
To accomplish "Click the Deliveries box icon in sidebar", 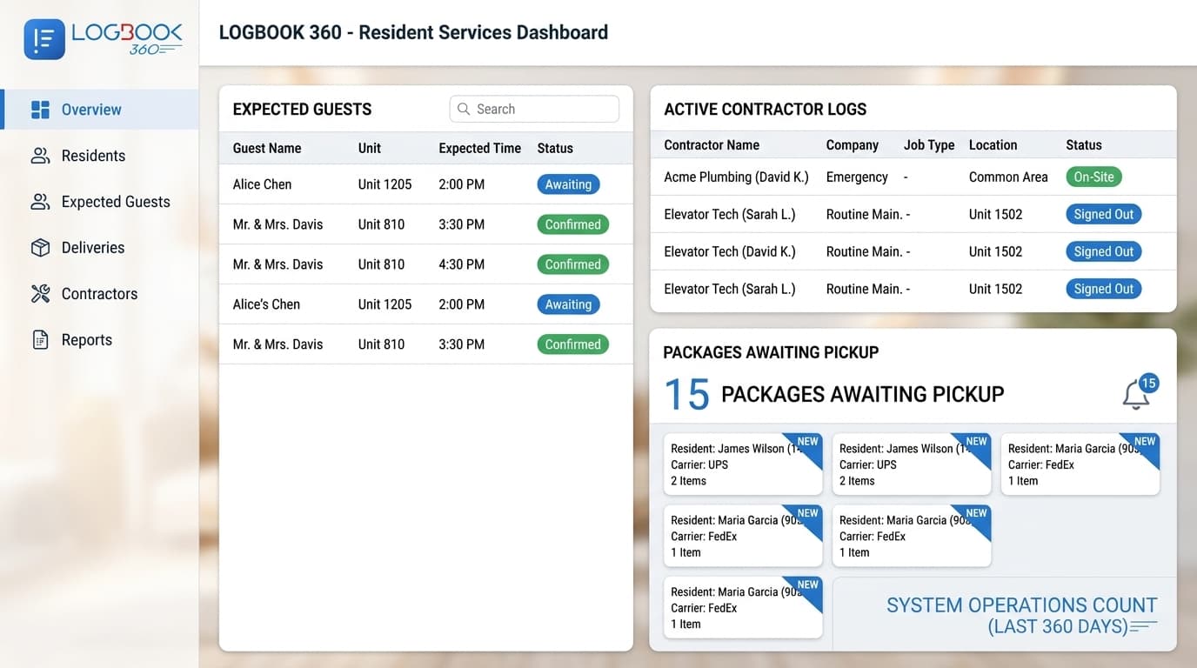I will coord(40,248).
